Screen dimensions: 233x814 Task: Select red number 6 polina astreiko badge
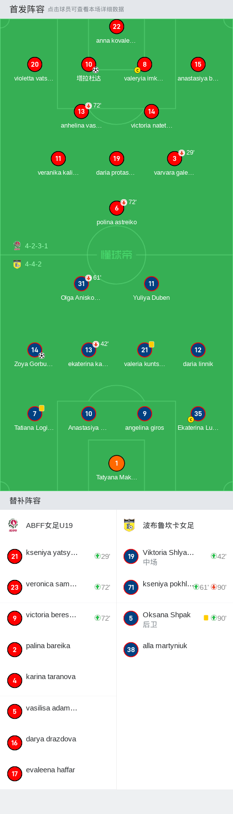coord(116,208)
